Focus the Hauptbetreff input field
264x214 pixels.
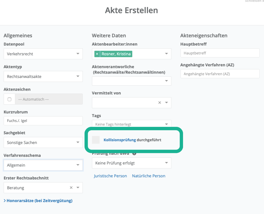coord(220,53)
